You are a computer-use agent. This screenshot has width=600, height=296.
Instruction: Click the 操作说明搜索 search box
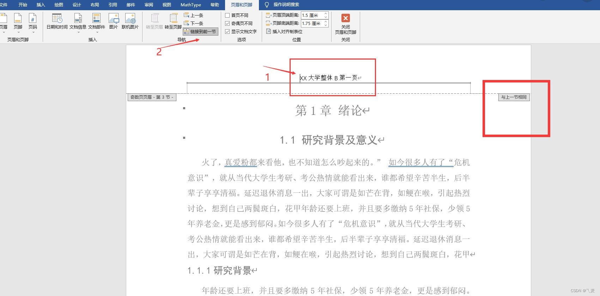coord(286,5)
